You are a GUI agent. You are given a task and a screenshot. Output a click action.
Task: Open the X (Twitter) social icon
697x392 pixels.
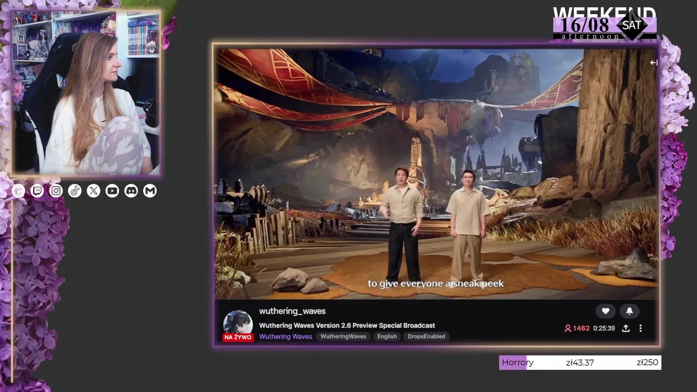(94, 191)
